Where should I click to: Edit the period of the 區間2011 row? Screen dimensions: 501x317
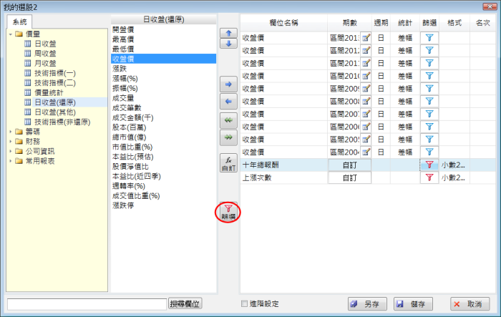tap(366, 63)
